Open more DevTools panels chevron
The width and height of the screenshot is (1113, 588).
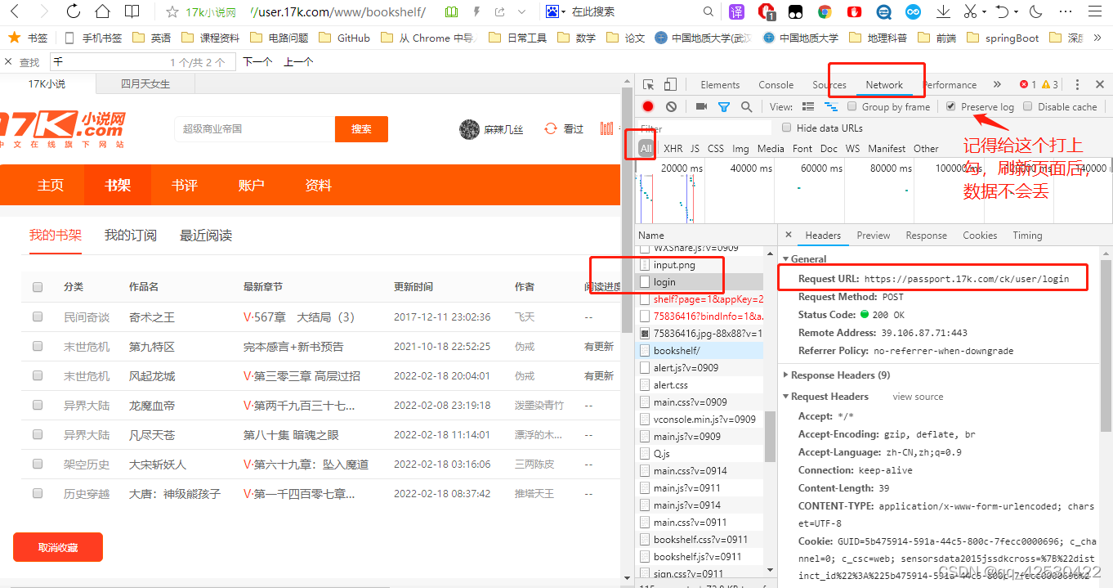pyautogui.click(x=996, y=83)
